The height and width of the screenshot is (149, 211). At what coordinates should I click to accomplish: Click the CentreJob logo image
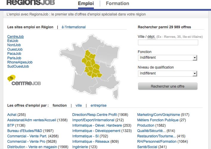tap(24, 80)
